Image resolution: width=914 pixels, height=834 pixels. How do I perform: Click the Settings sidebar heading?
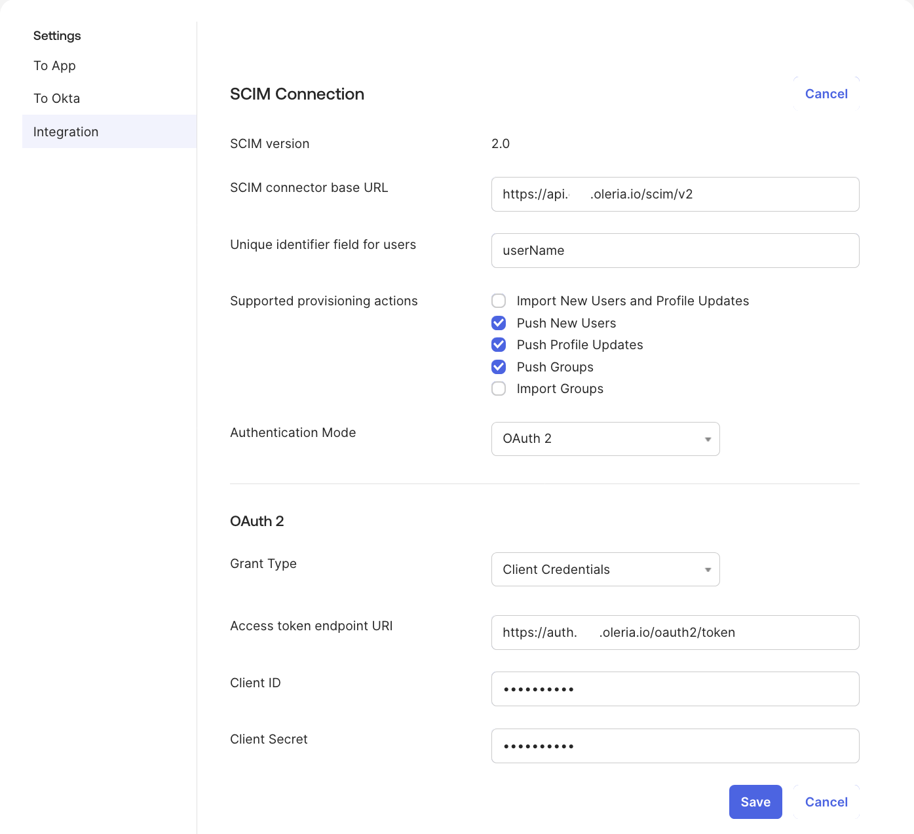coord(57,35)
